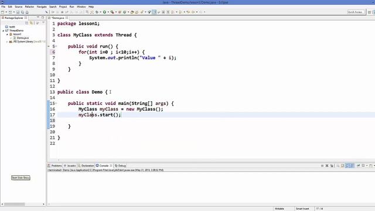Select Demo.java in Package Explorer
375x211 pixels.
pos(23,38)
